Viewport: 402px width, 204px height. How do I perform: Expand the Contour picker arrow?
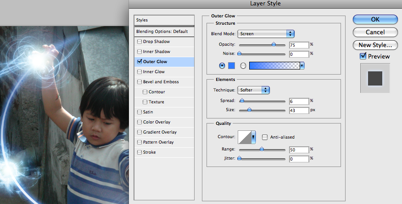pos(253,137)
